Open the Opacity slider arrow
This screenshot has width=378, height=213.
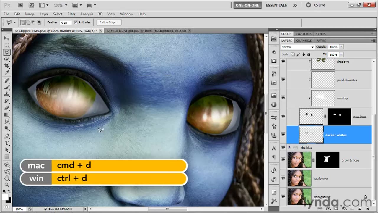341,47
